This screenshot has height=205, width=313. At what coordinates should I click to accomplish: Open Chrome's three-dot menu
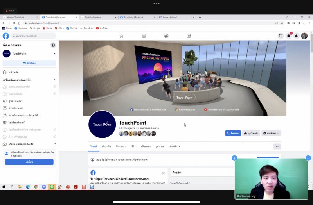309,23
